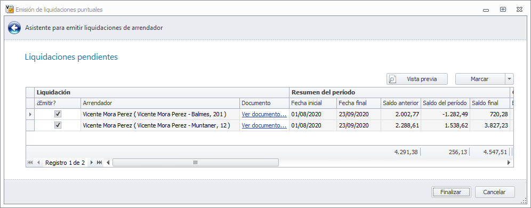The image size is (531, 208).
Task: Click the Vista previa magnifier icon
Action: pyautogui.click(x=393, y=79)
